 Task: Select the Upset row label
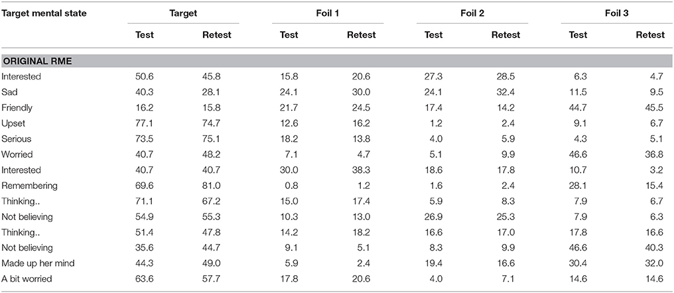13,123
